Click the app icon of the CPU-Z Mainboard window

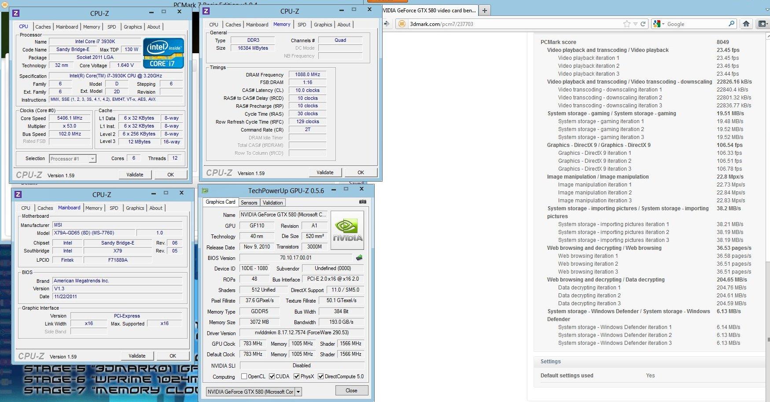[x=18, y=194]
